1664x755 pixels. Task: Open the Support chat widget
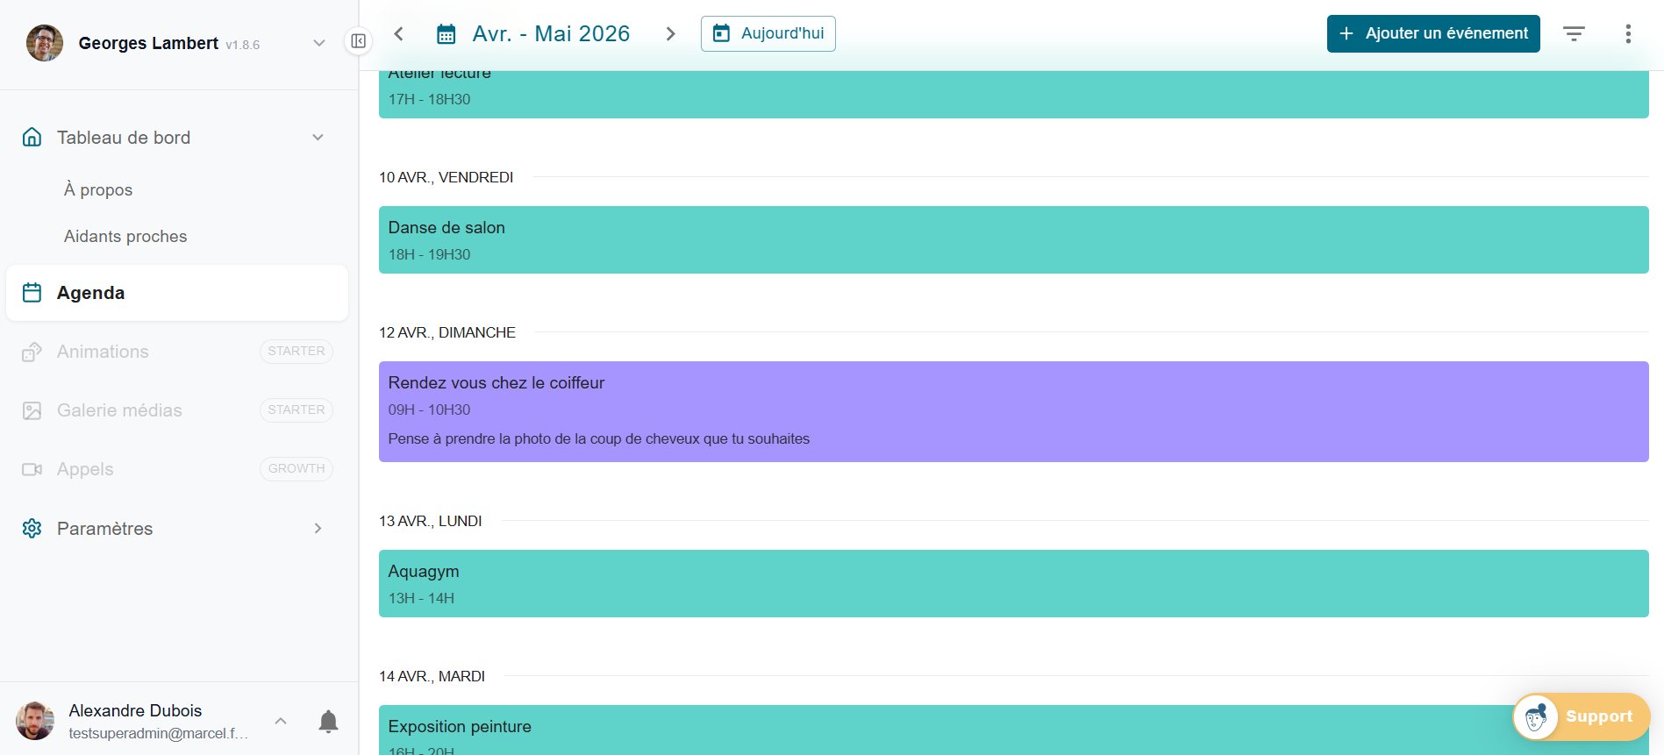(1582, 716)
